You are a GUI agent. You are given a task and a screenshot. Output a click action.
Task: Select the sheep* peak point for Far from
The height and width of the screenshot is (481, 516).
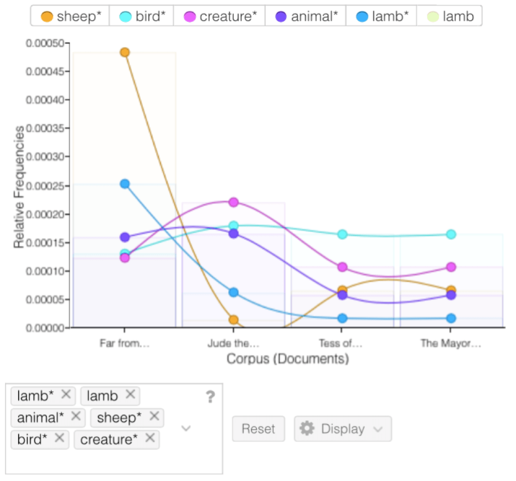click(124, 52)
